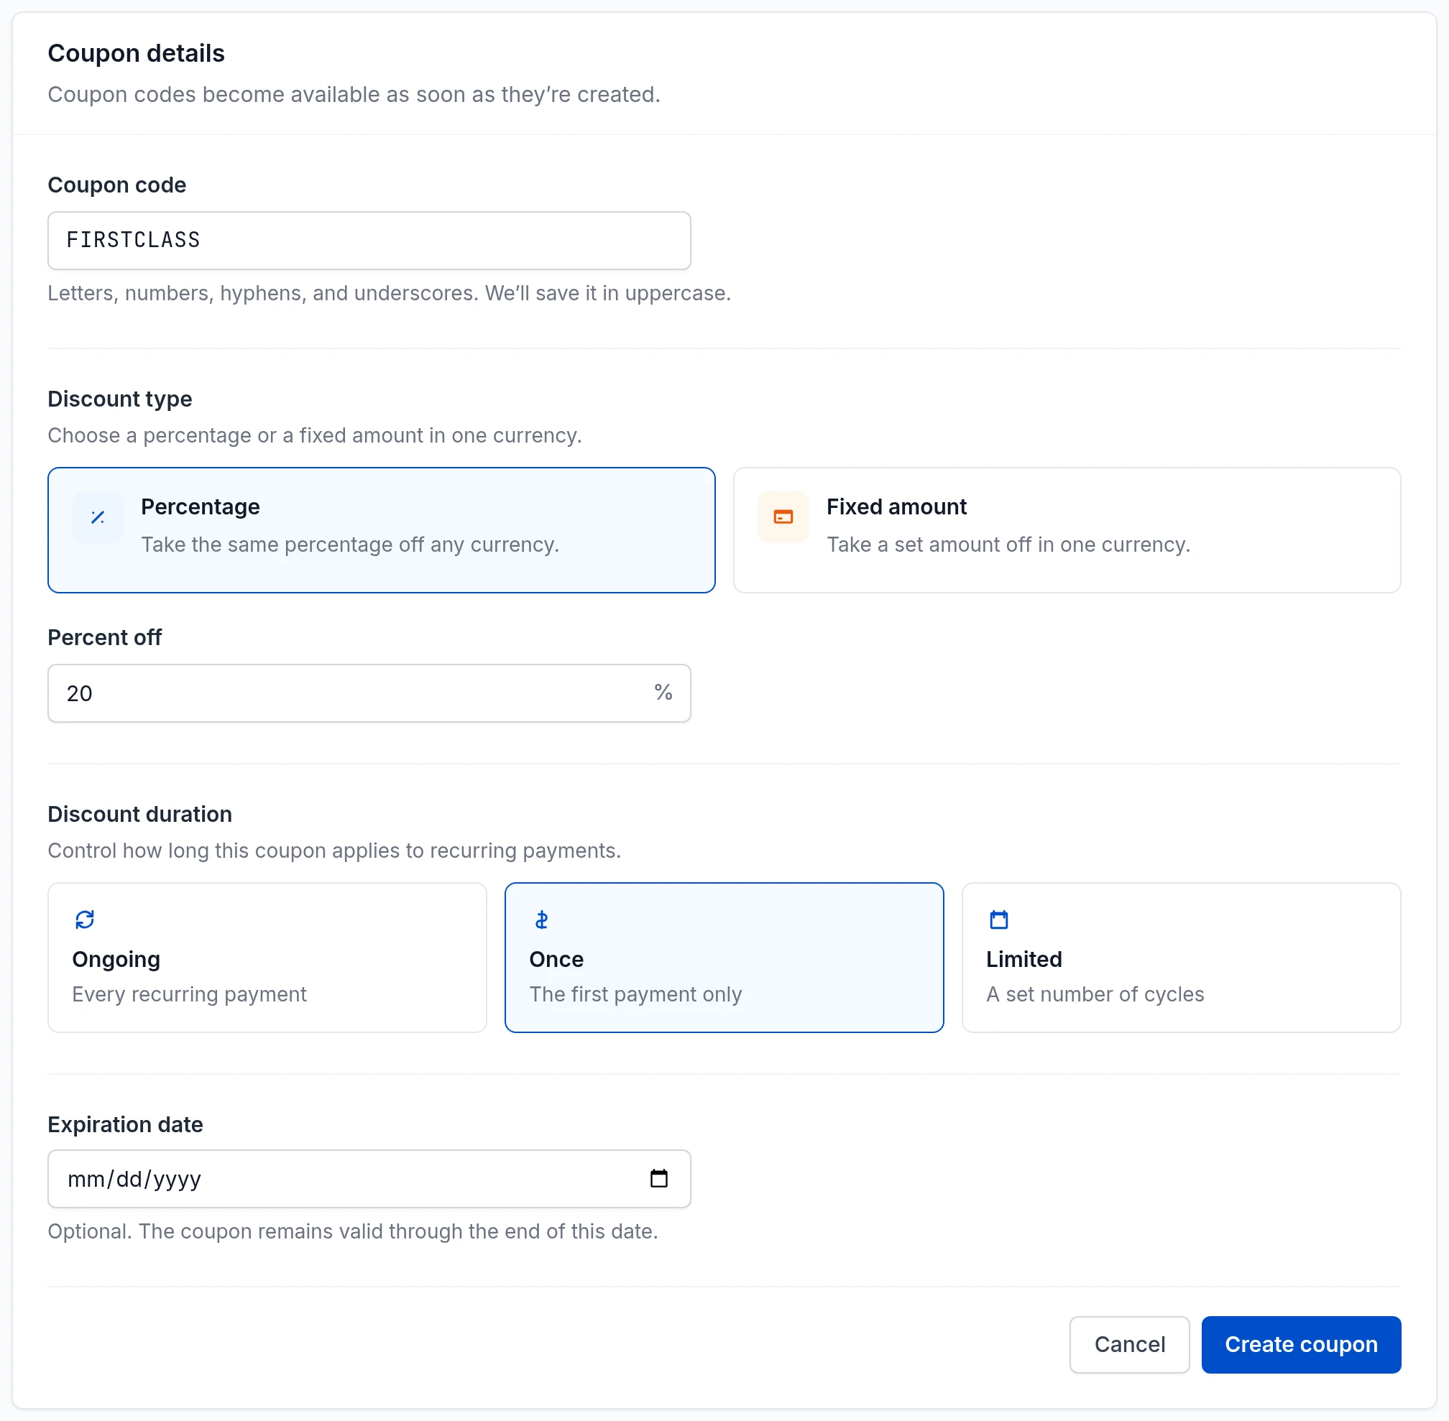Image resolution: width=1449 pixels, height=1421 pixels.
Task: Click the Discount duration heading
Action: point(139,814)
